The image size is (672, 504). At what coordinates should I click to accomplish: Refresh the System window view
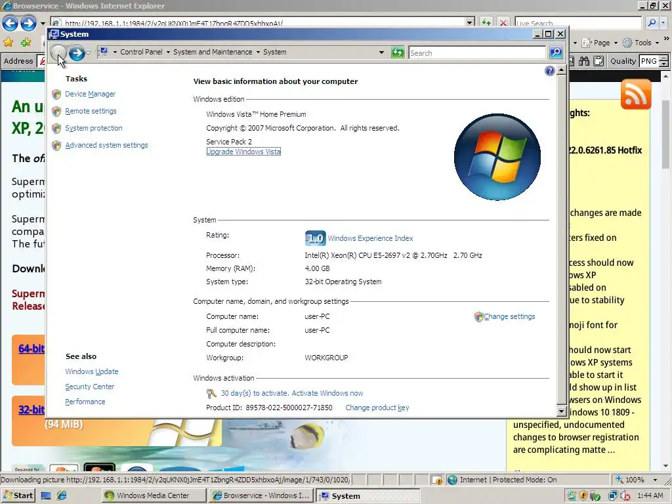coord(398,52)
